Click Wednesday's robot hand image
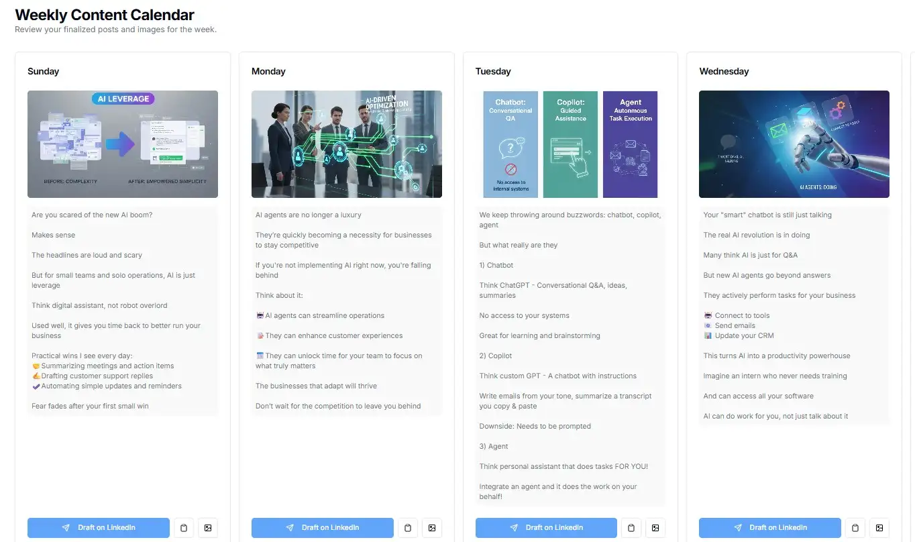915x542 pixels. [794, 144]
